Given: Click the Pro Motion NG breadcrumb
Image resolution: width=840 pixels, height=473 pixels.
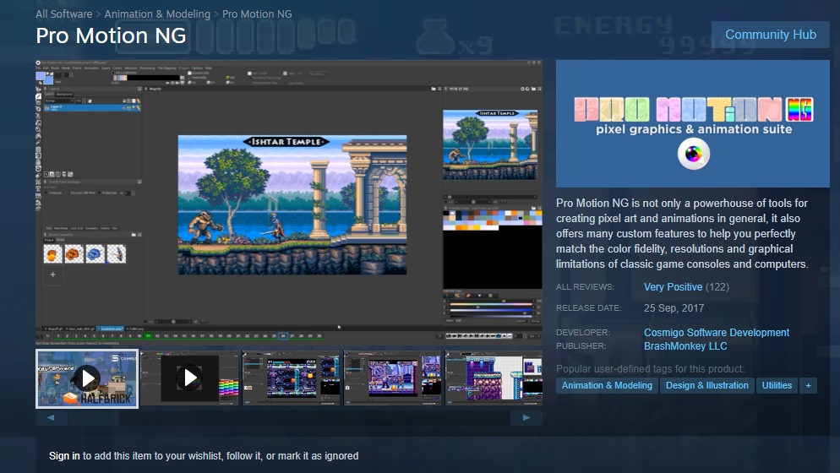Looking at the screenshot, I should coord(258,14).
